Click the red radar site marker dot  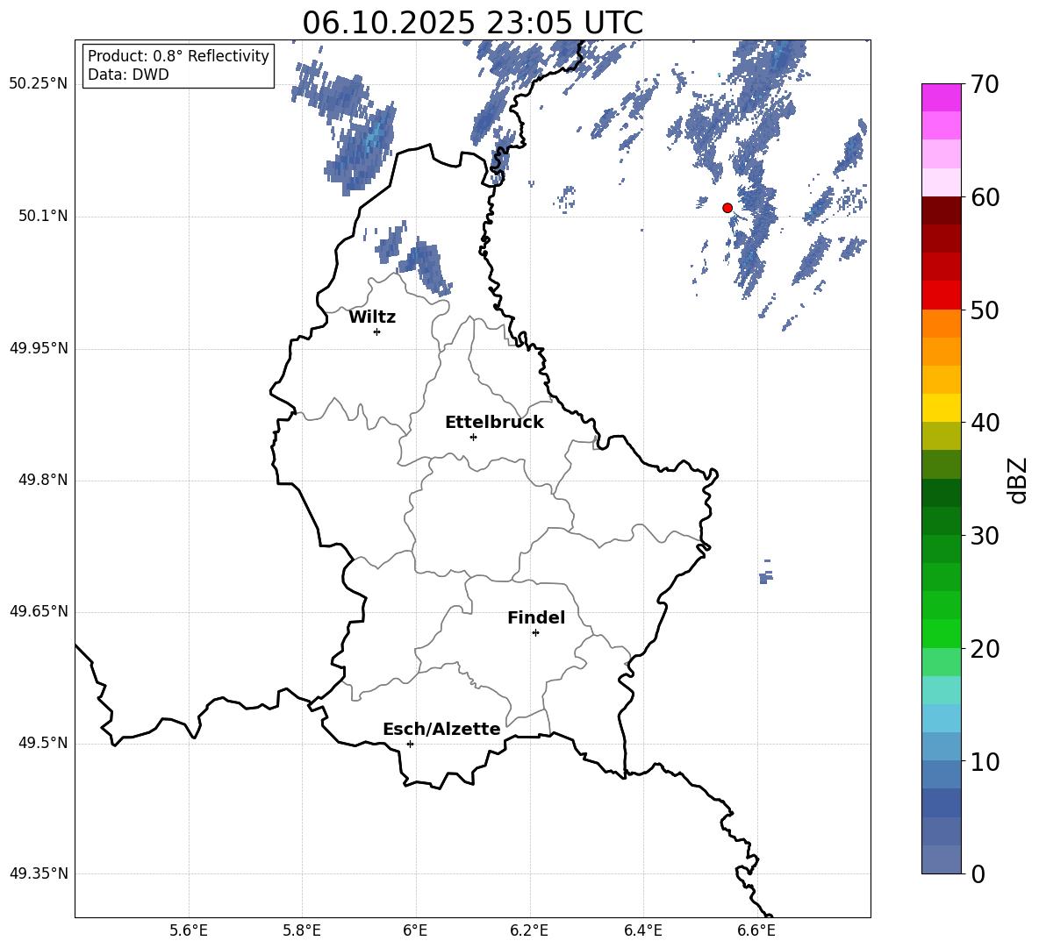727,208
